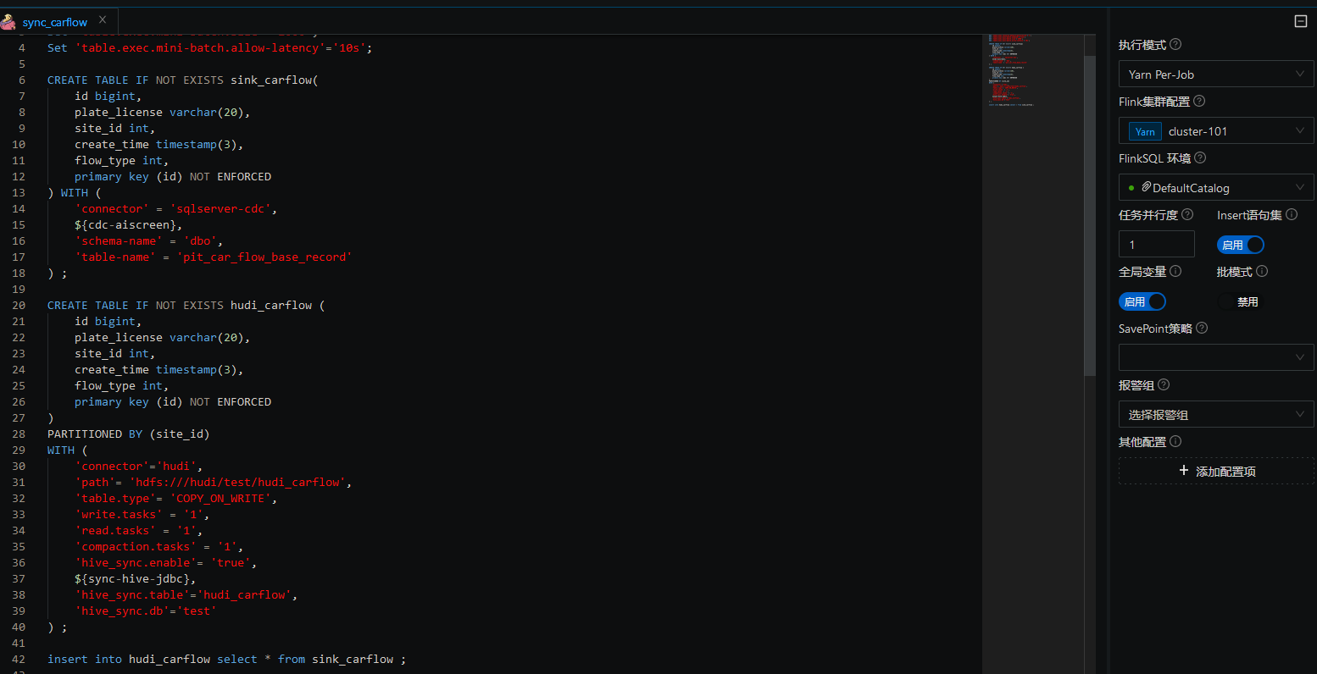Switch to the sync_carflow tab

[55, 22]
